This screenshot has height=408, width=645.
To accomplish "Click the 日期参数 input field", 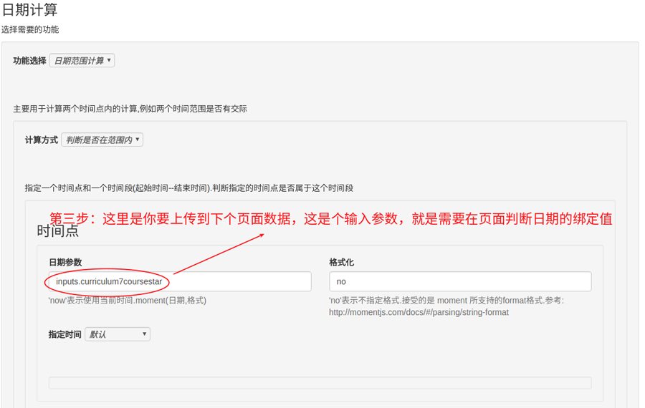I will [180, 281].
